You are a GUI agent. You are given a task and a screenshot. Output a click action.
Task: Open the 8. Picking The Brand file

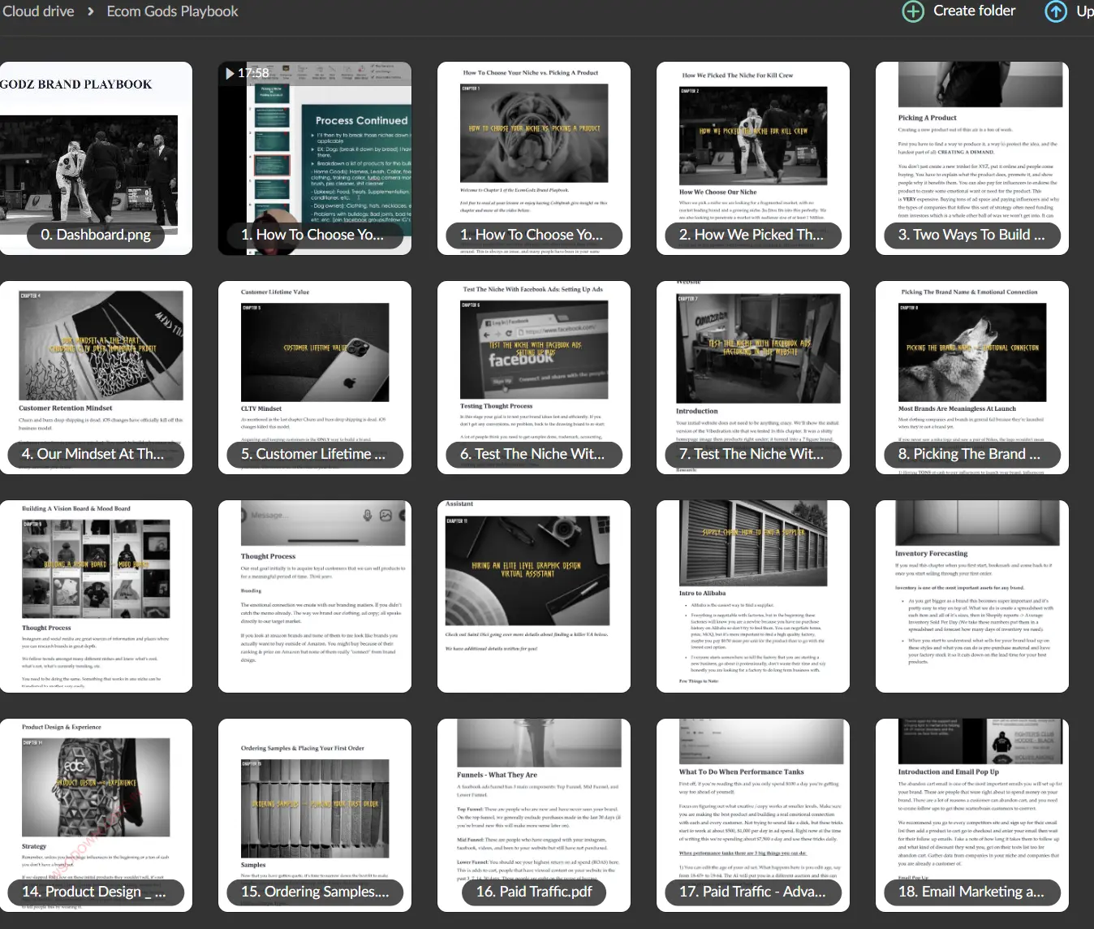pos(972,378)
